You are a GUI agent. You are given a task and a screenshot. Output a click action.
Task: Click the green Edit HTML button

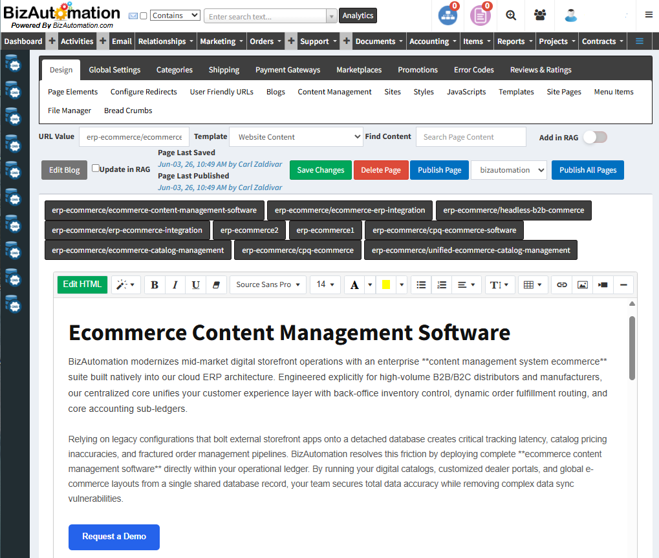(x=82, y=284)
